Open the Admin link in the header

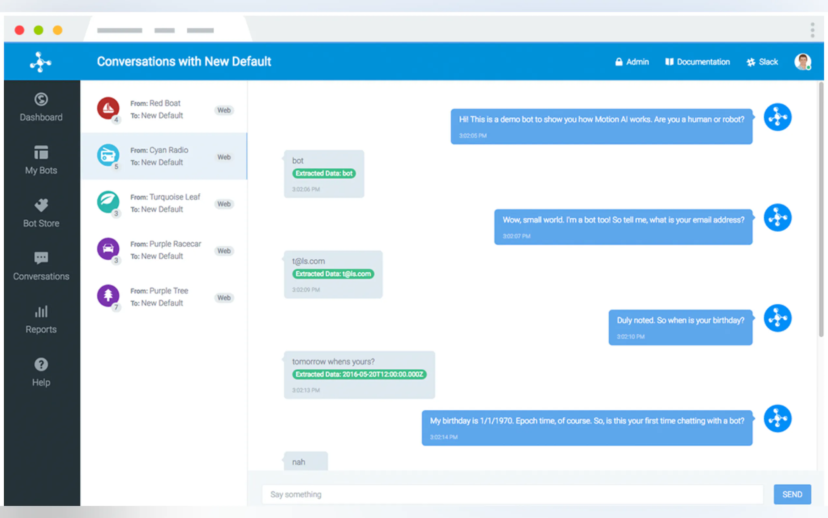click(x=632, y=62)
